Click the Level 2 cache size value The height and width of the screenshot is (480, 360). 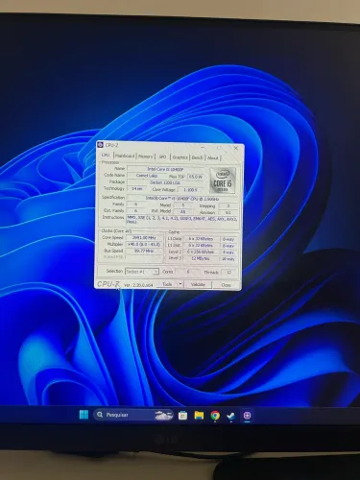tap(201, 252)
